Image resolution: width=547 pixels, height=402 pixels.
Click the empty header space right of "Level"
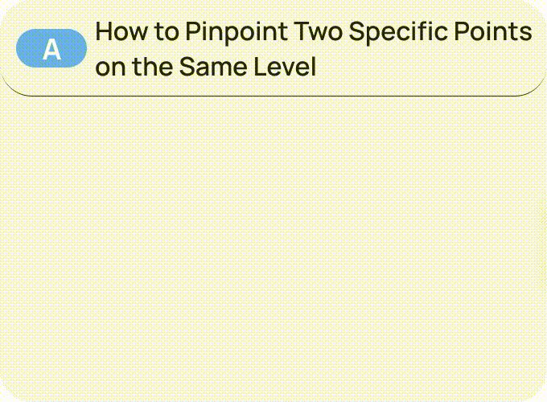pyautogui.click(x=426, y=66)
